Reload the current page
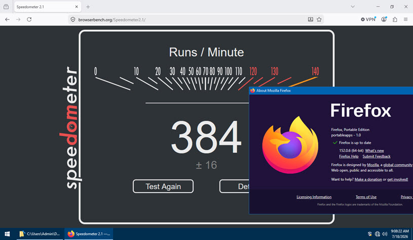Image resolution: width=413 pixels, height=240 pixels. coord(29,19)
